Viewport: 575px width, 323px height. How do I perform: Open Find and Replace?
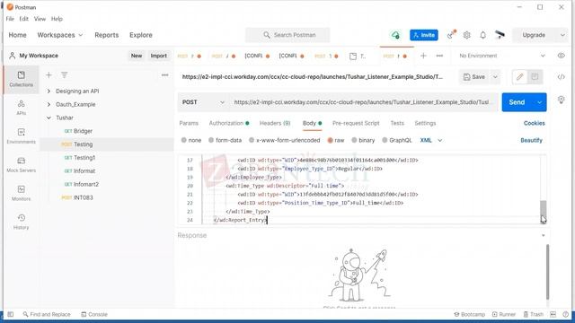[x=47, y=314]
